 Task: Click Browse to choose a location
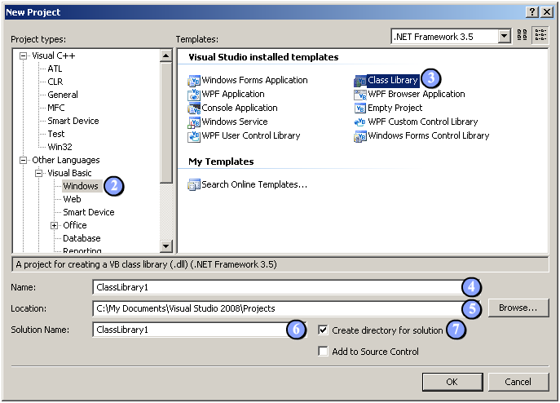[x=518, y=308]
